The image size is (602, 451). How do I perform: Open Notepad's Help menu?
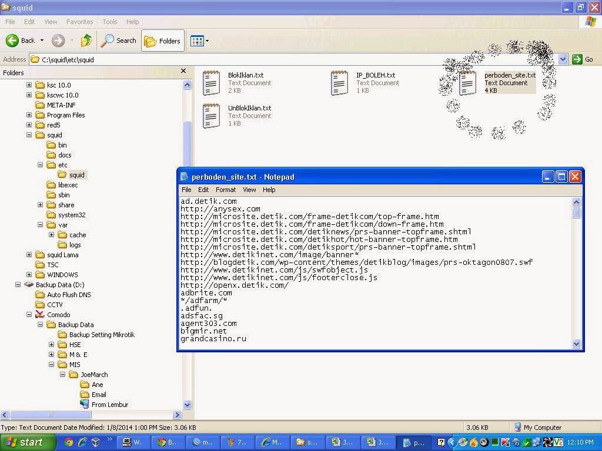pos(269,190)
